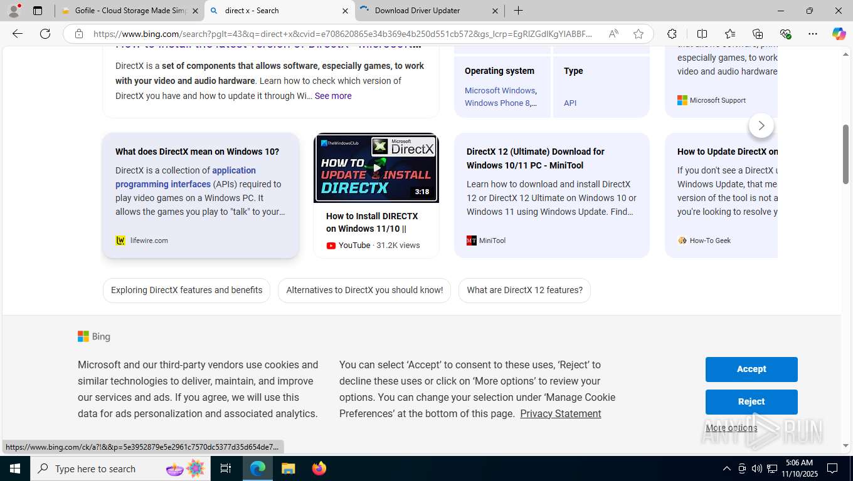Open Collections icon

pos(758,34)
